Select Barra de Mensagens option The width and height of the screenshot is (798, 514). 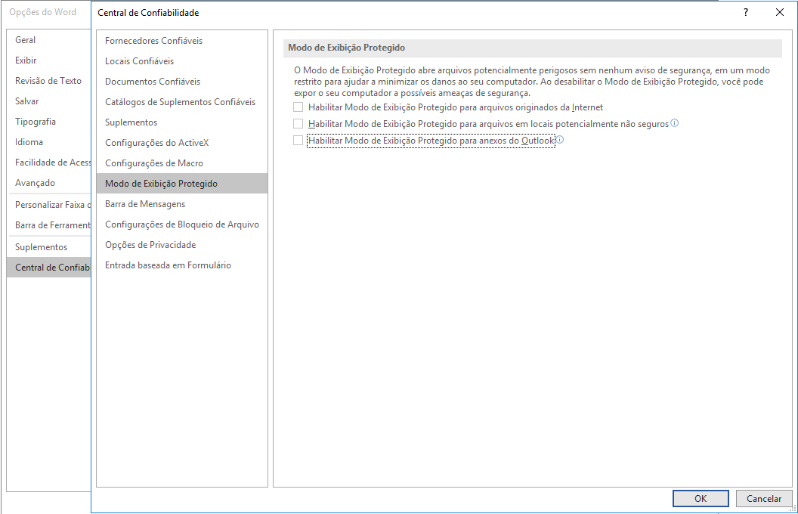[145, 204]
